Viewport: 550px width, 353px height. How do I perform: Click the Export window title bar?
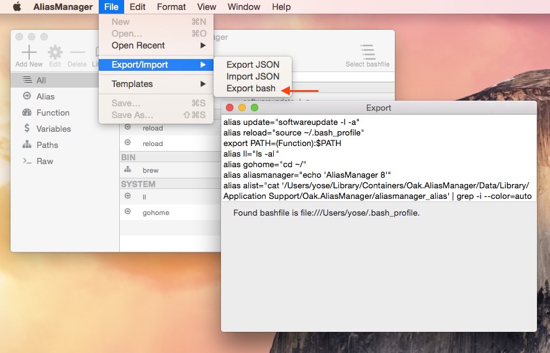coord(379,108)
